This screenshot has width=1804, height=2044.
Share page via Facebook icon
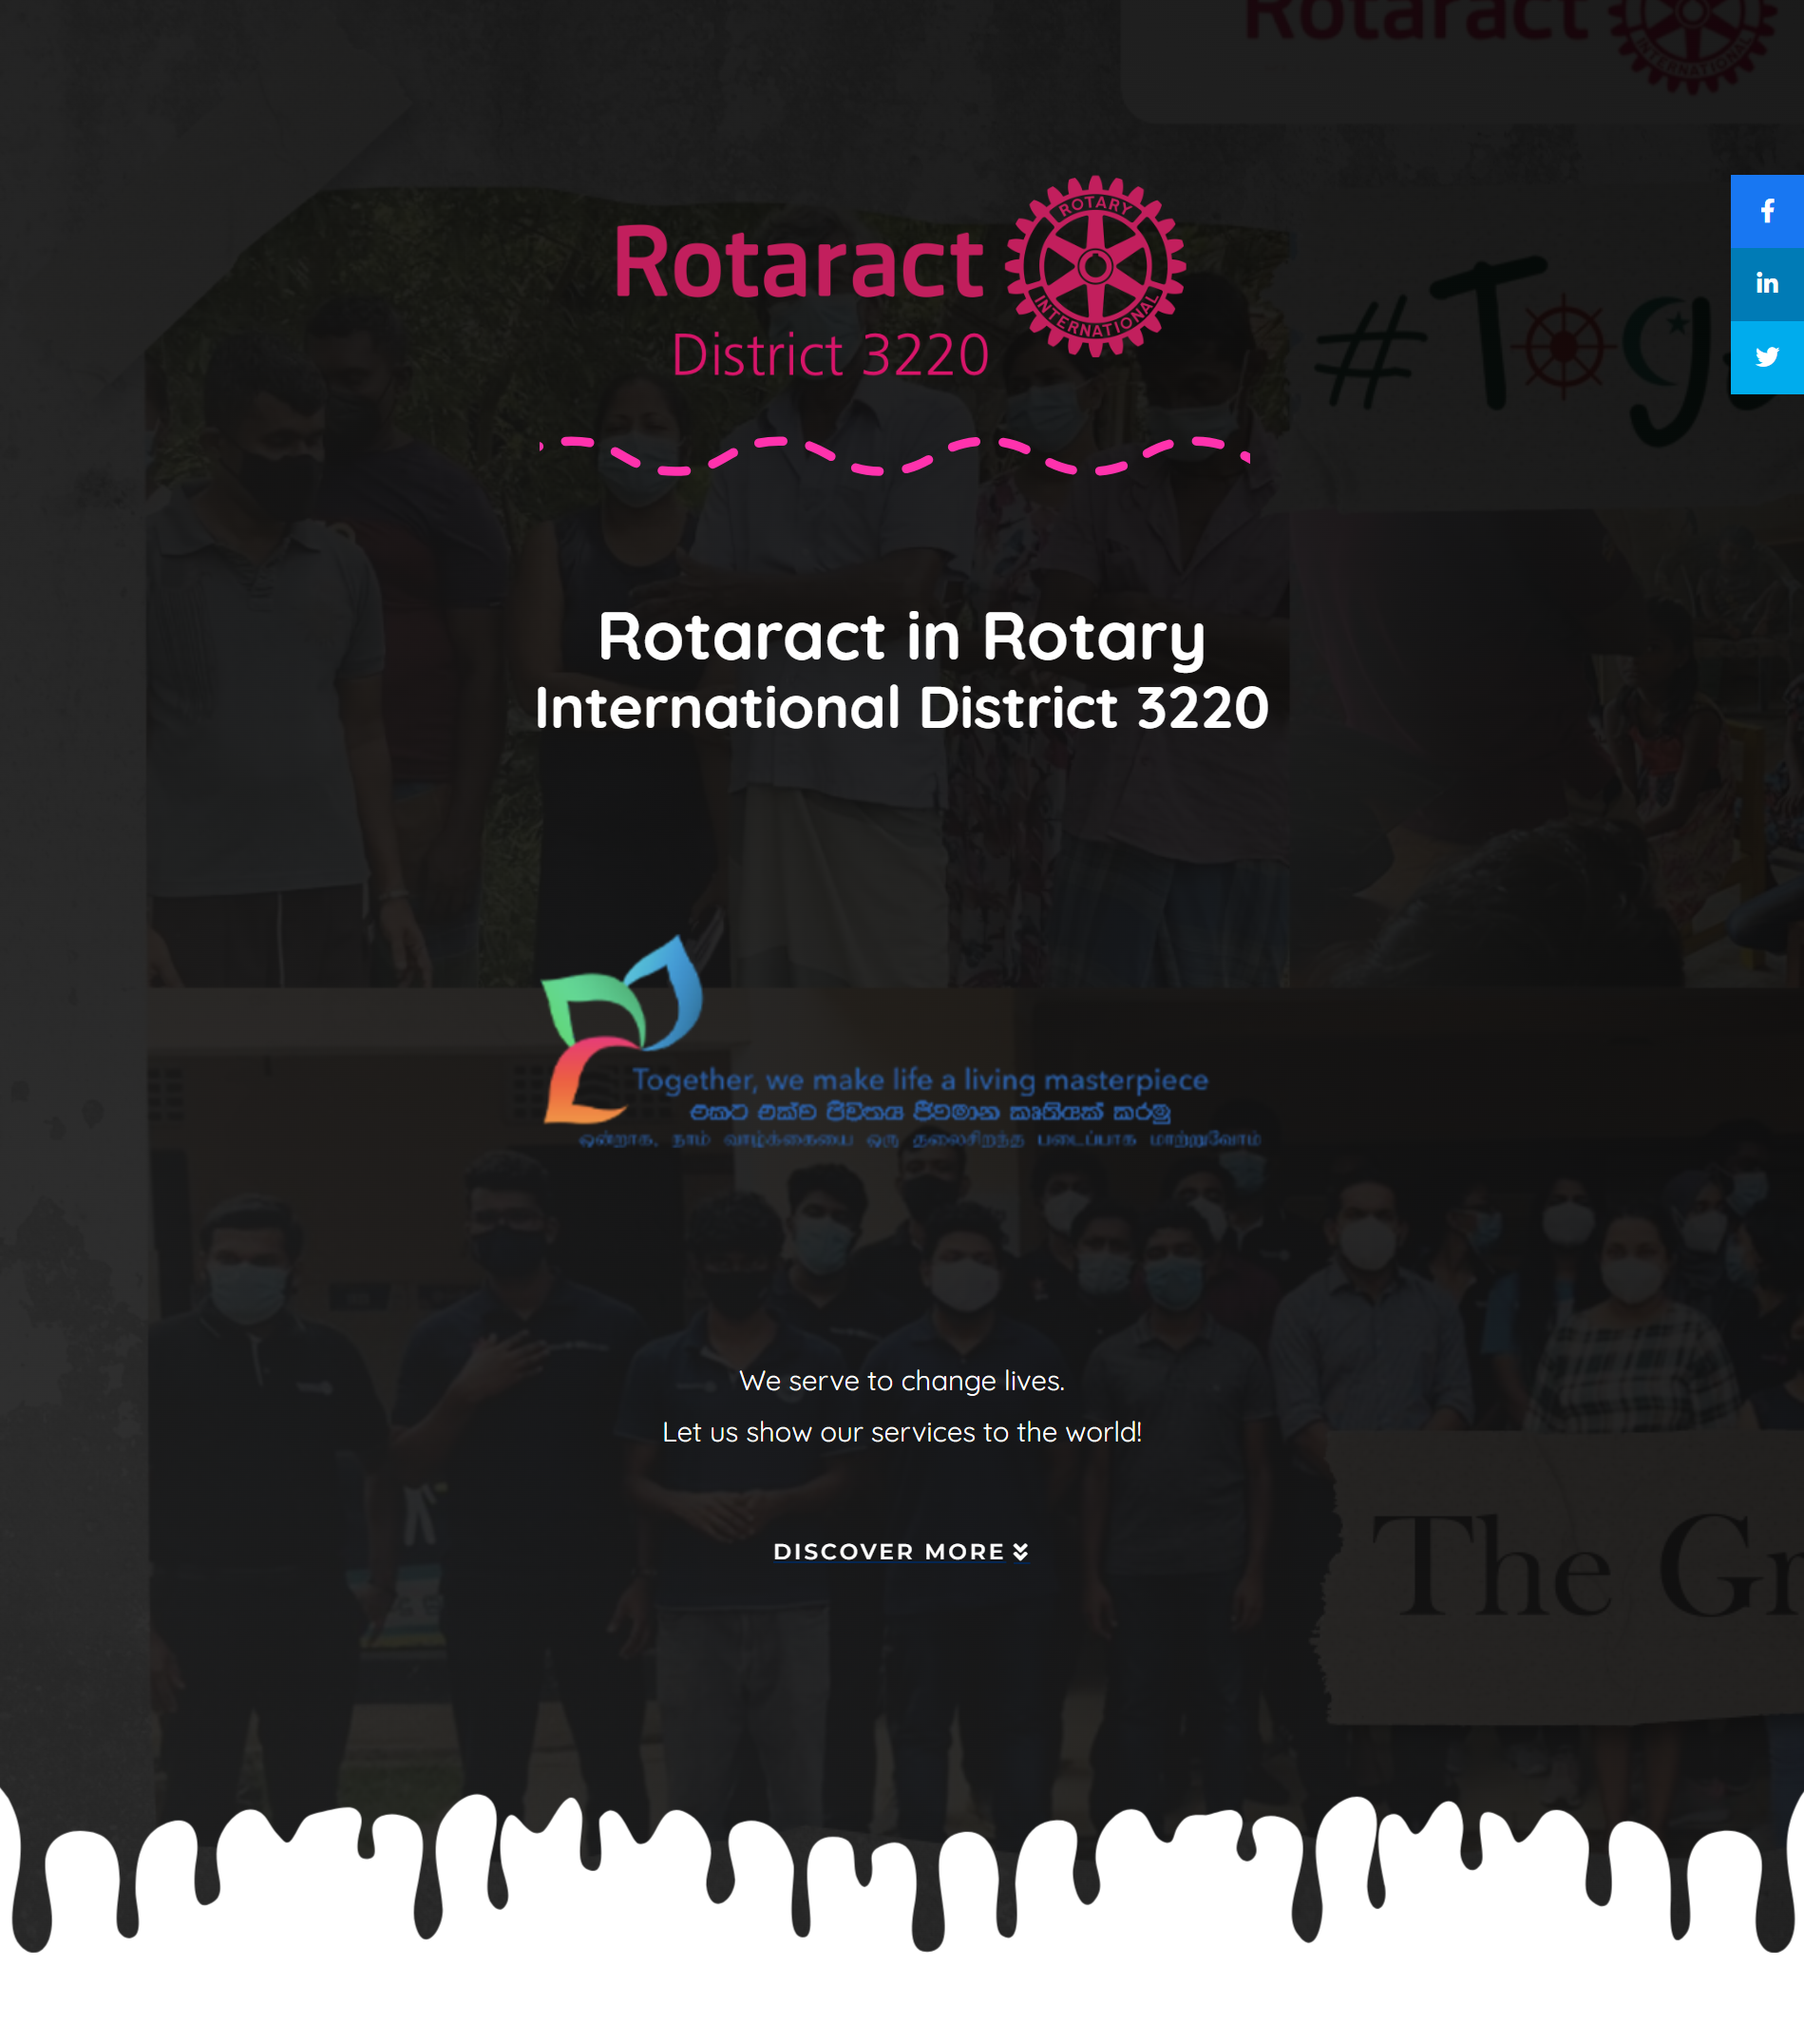click(x=1767, y=211)
